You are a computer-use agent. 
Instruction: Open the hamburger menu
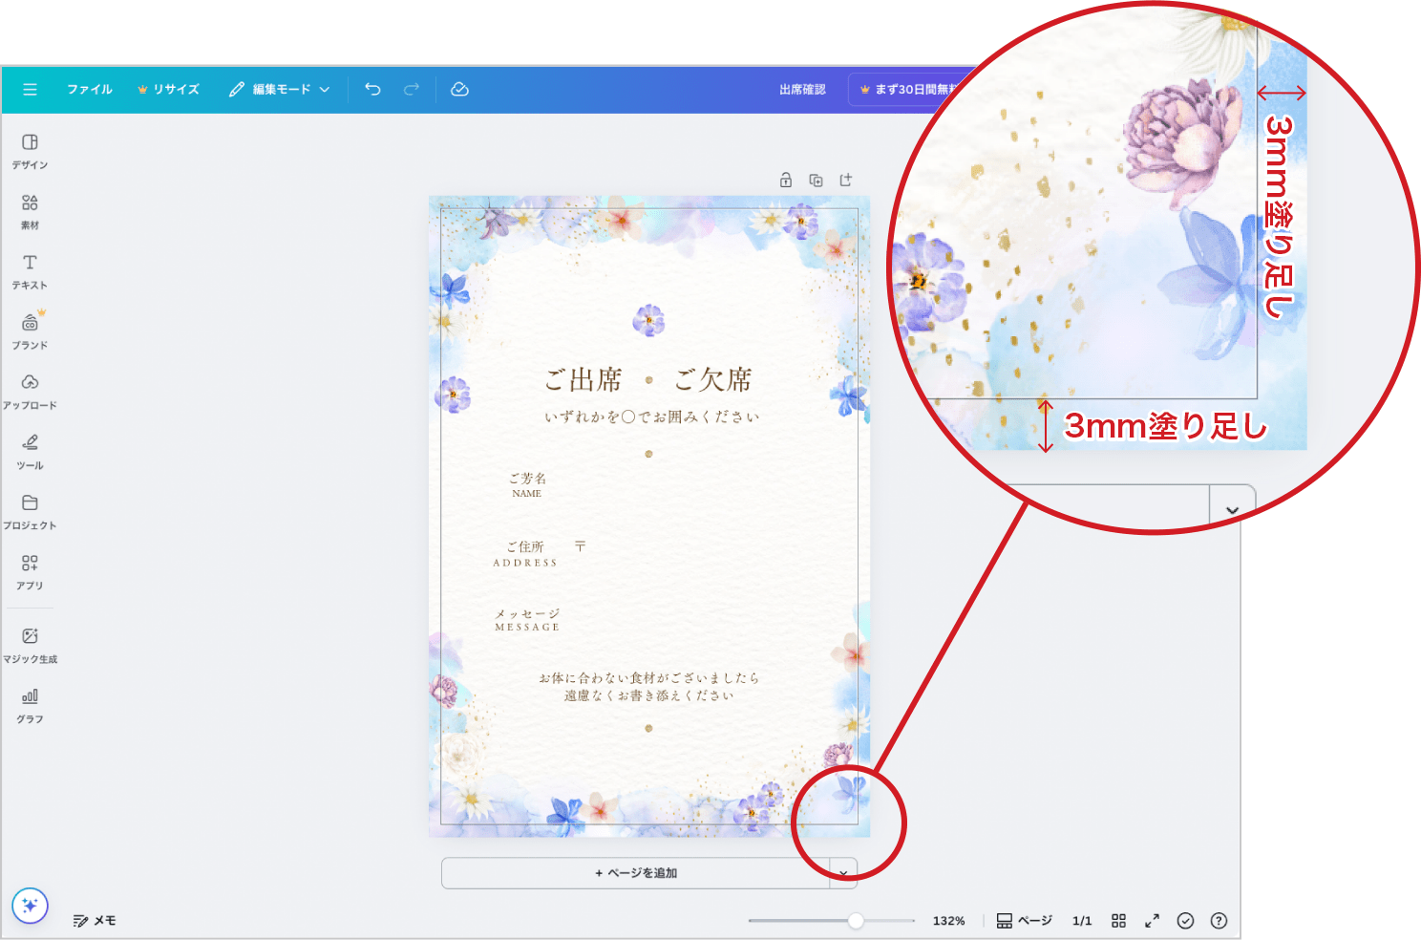(30, 89)
